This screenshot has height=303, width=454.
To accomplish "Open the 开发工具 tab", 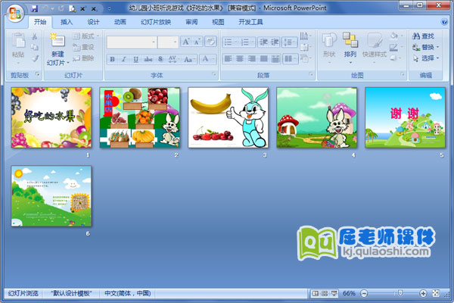I will [x=250, y=22].
